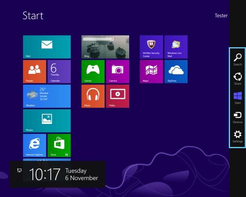Open the Bing image tile

click(x=105, y=47)
